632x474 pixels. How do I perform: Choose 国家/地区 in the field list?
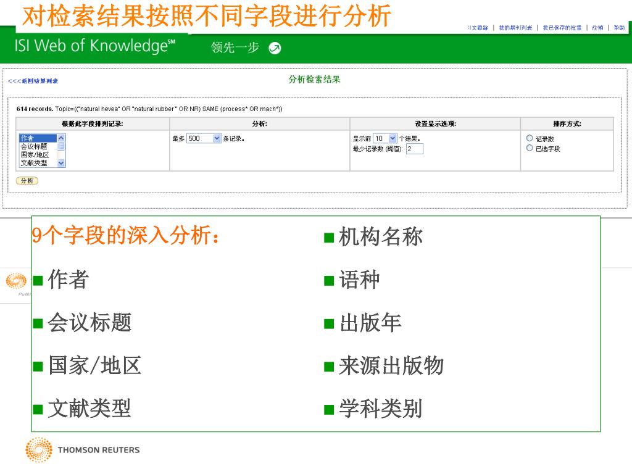coord(38,155)
